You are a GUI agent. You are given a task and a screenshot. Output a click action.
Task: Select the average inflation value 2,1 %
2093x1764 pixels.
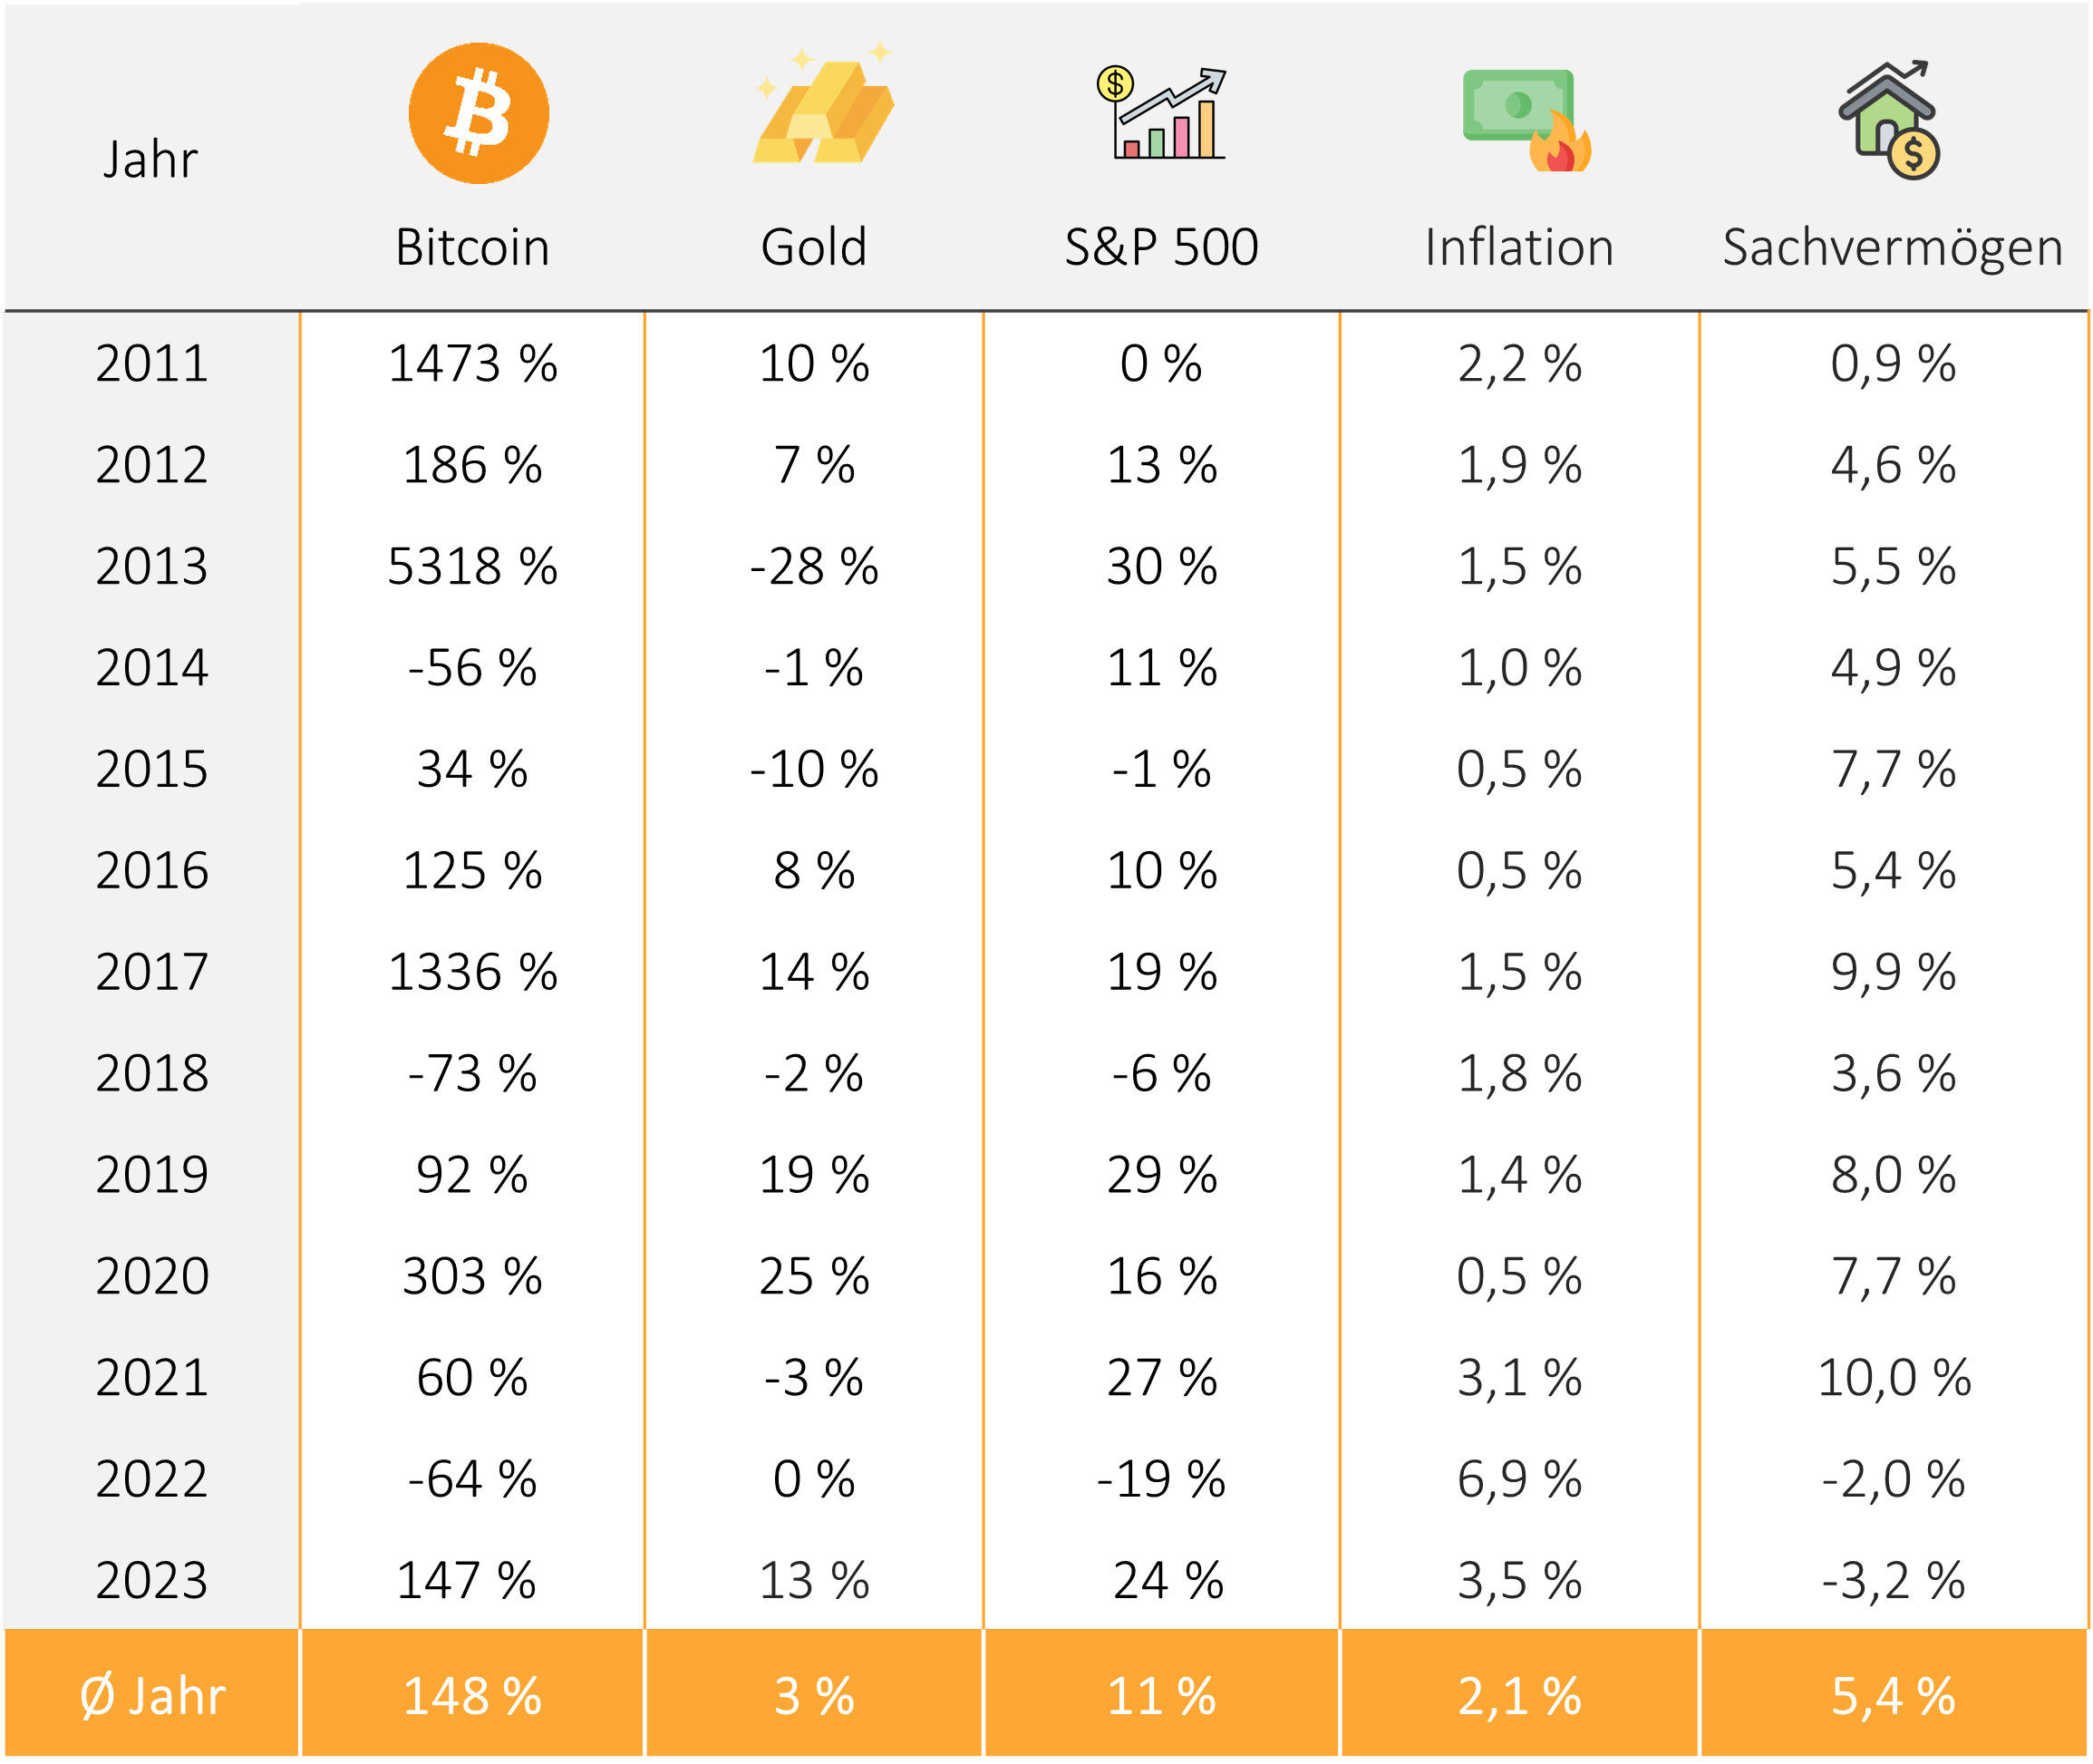(x=1519, y=1696)
